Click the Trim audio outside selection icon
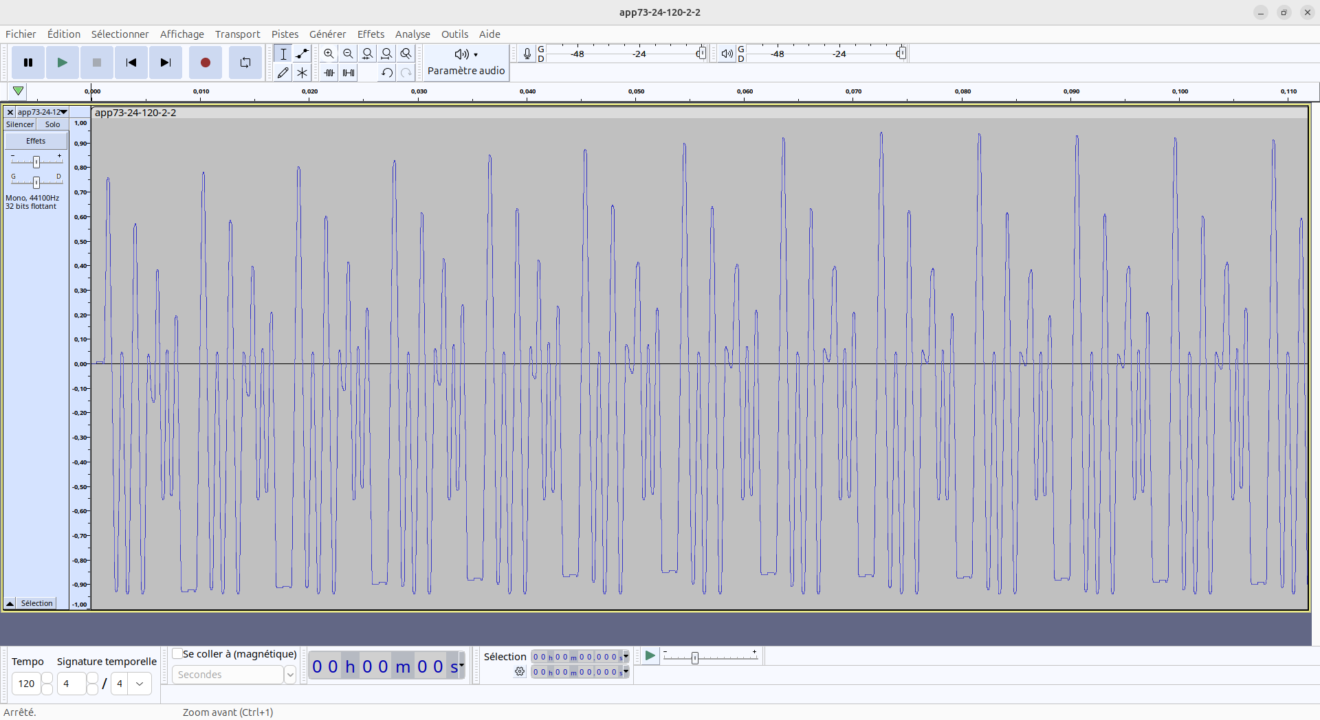Image resolution: width=1320 pixels, height=720 pixels. point(329,73)
